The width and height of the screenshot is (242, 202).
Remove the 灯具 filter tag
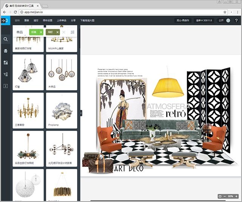41,32
